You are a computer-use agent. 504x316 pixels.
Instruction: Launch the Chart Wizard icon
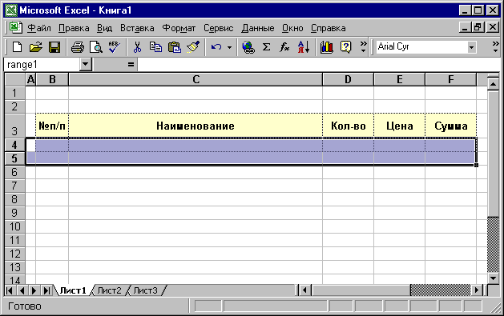pos(327,47)
